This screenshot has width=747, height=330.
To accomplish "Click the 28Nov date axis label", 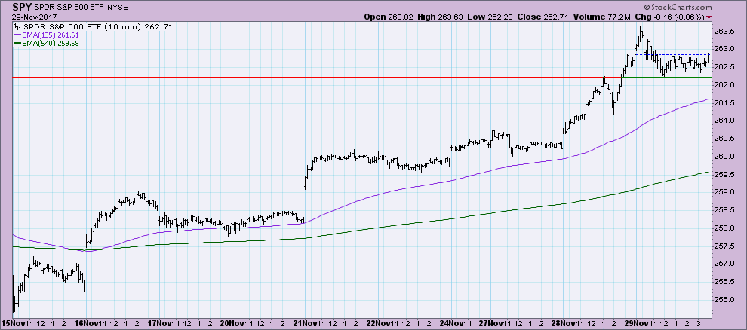I will click(563, 323).
